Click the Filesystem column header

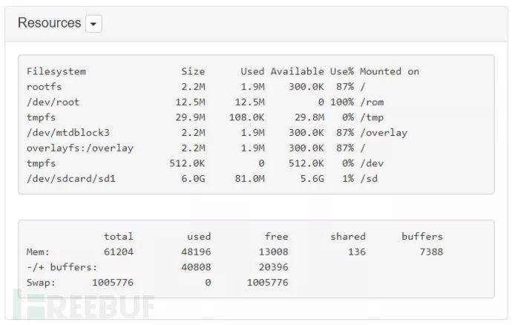[x=56, y=71]
